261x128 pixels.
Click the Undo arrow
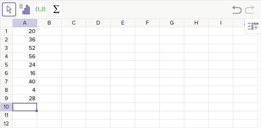coord(237,10)
